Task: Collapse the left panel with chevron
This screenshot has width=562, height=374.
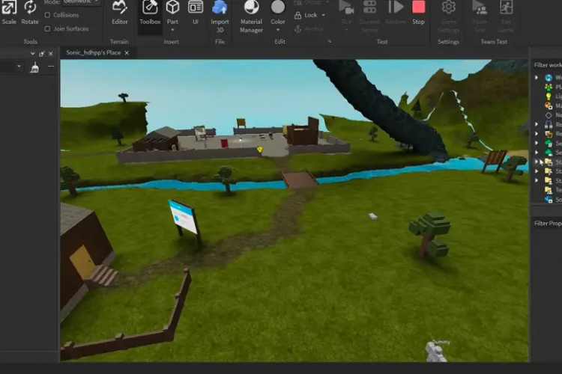Action: (33, 54)
